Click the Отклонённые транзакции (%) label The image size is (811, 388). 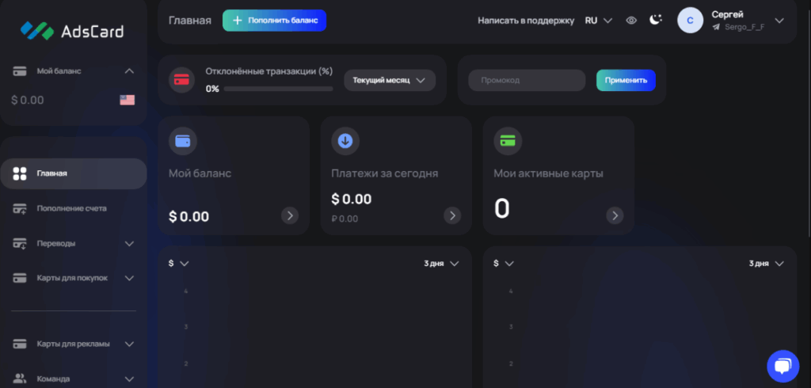[x=269, y=71]
